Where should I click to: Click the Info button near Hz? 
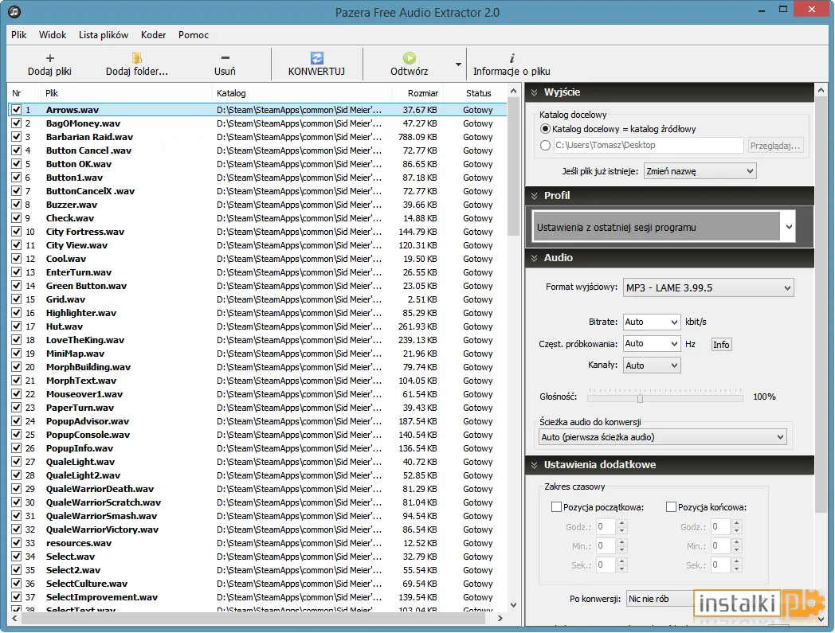coord(721,345)
